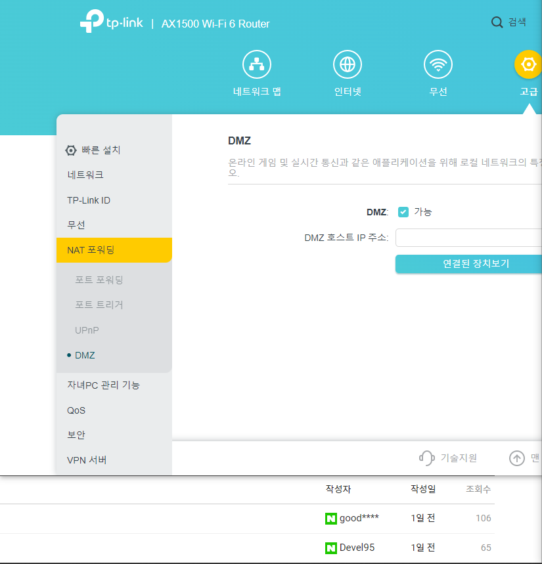Open the network map icon

click(x=257, y=64)
